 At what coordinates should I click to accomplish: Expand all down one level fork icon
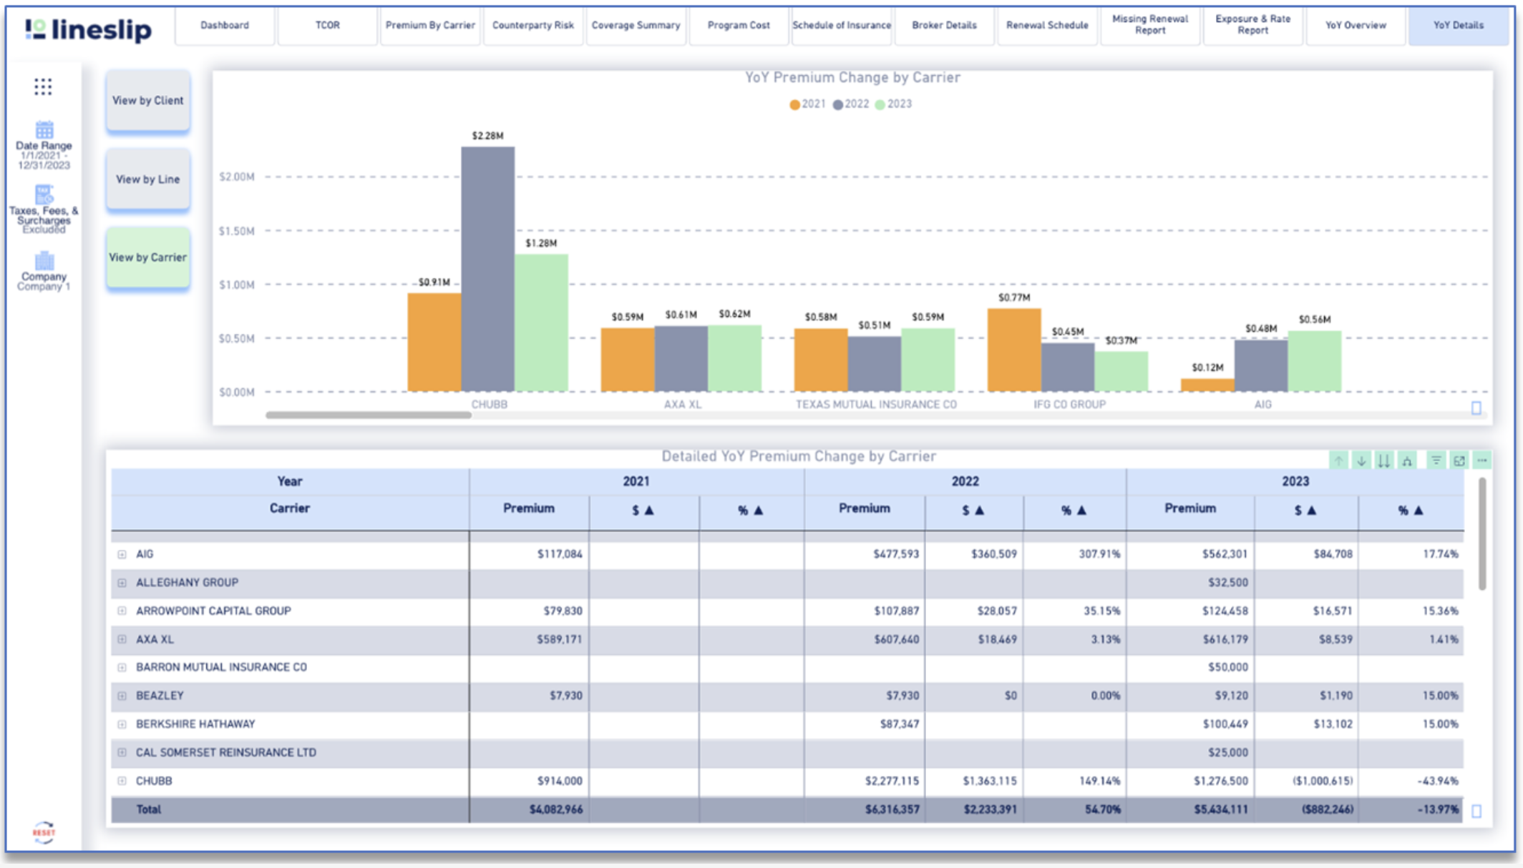click(x=1407, y=460)
